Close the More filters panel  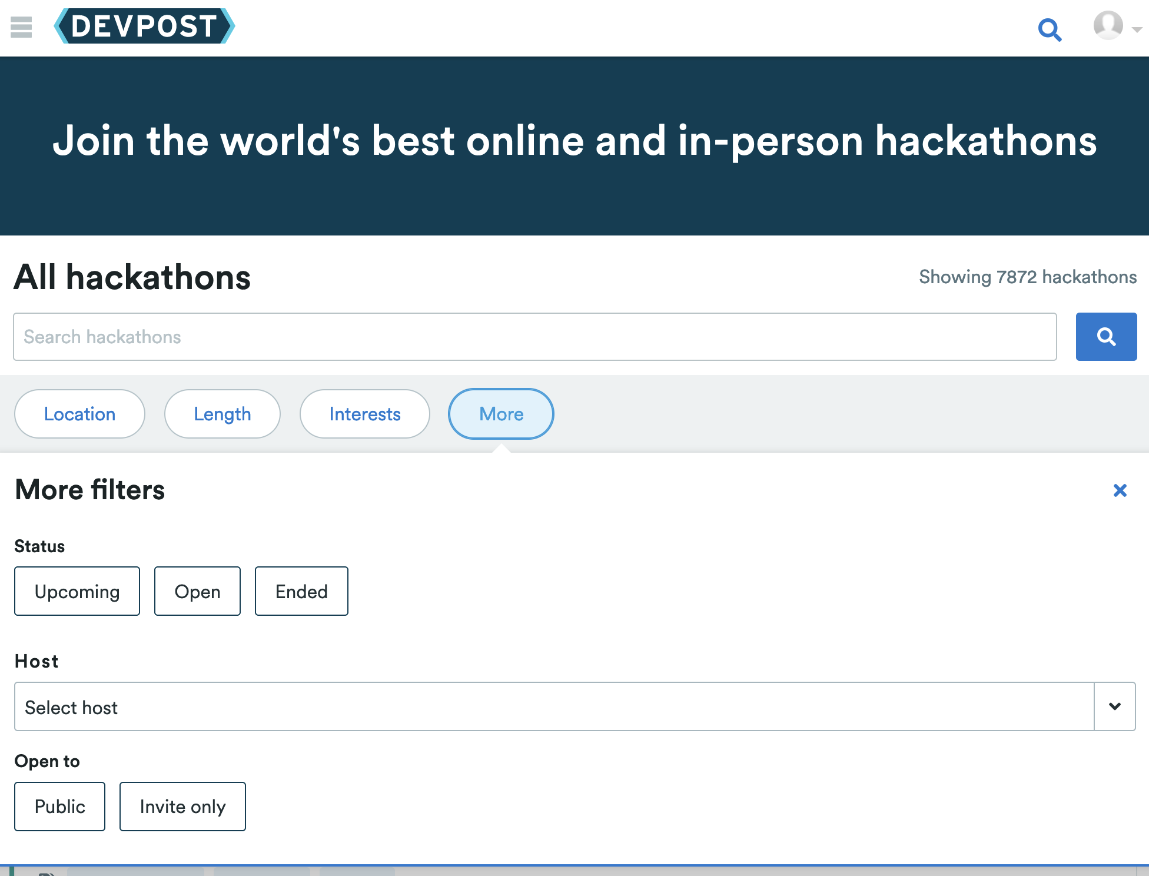(x=1120, y=490)
